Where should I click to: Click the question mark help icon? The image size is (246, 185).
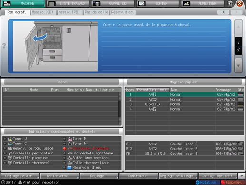4,46
